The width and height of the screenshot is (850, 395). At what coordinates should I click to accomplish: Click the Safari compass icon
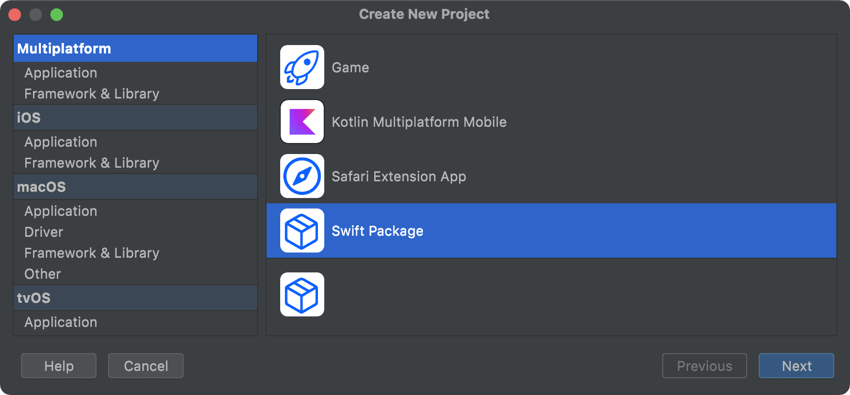(x=302, y=176)
